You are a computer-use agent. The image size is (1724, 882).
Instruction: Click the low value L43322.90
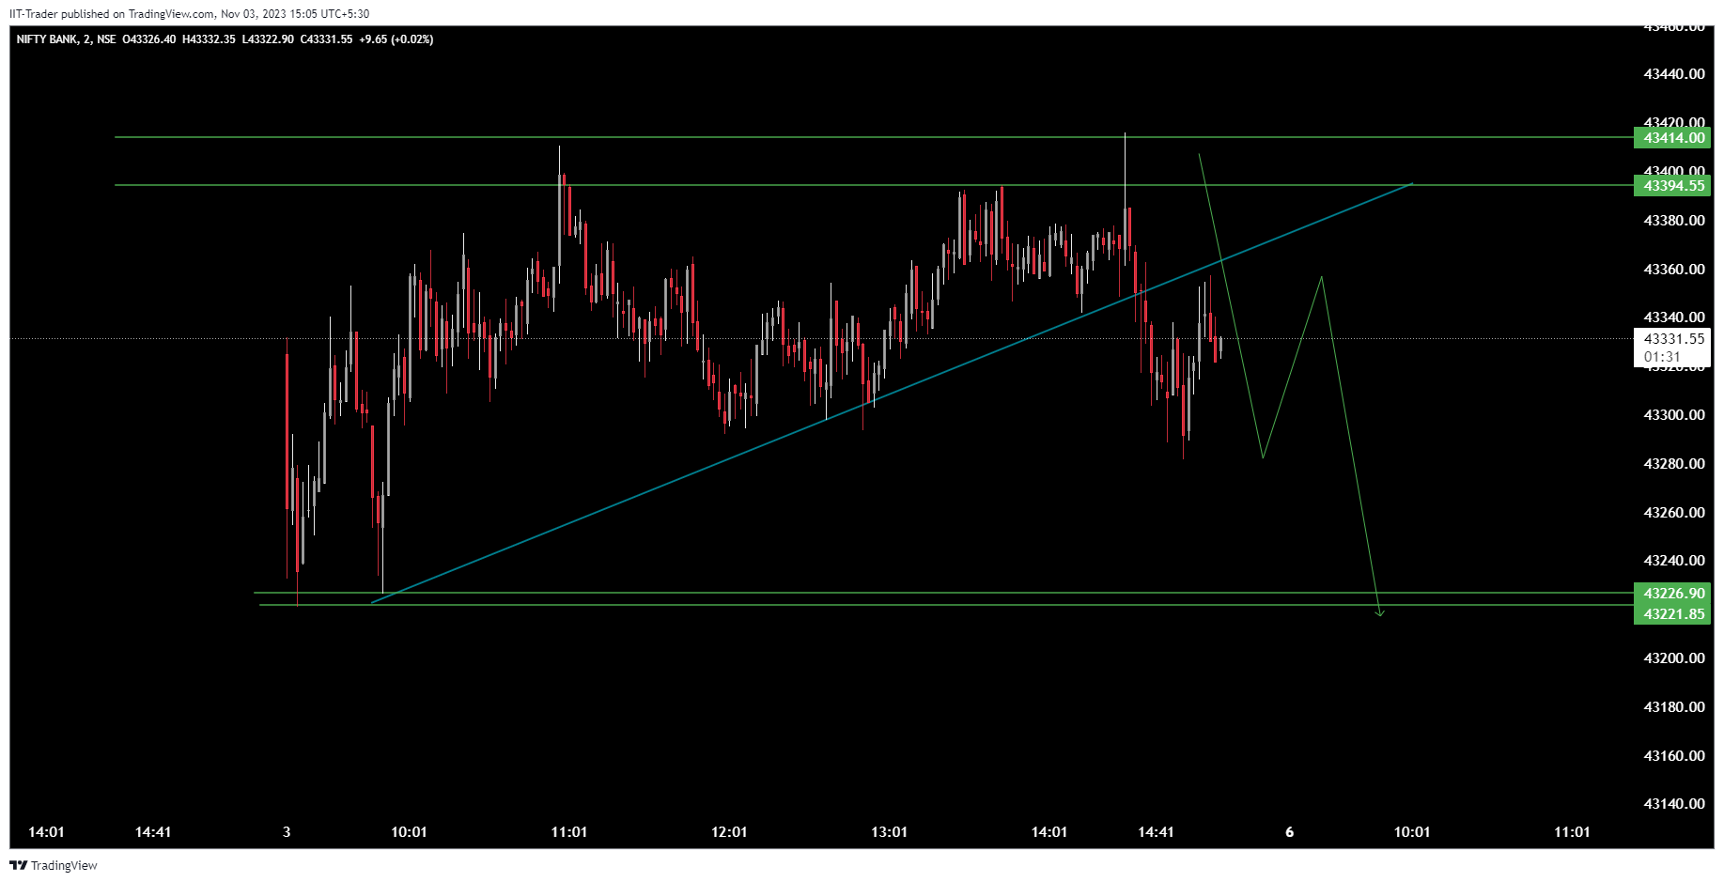pos(268,39)
